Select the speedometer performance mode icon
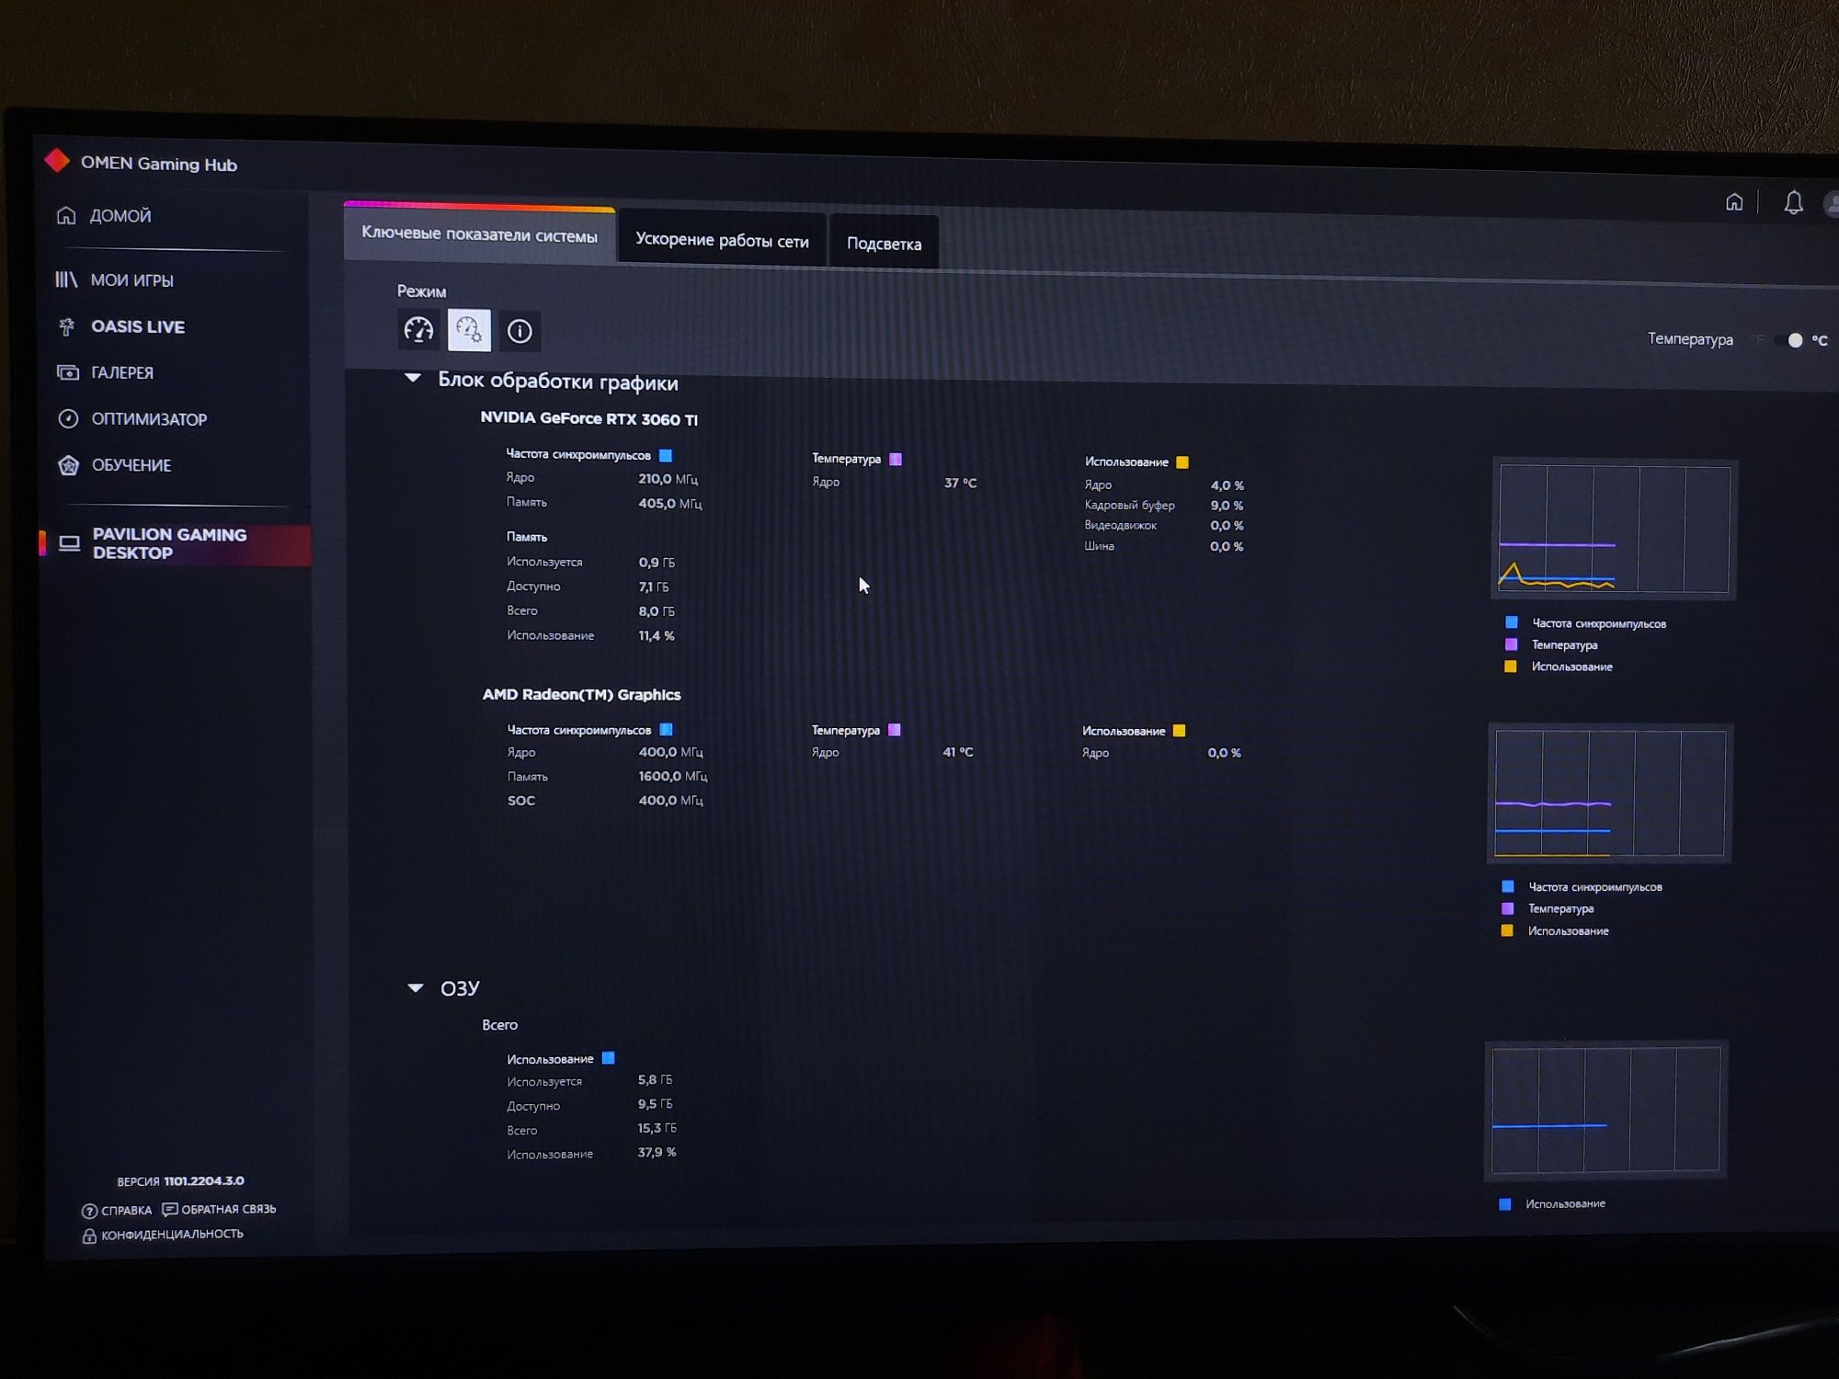The height and width of the screenshot is (1379, 1839). pyautogui.click(x=418, y=329)
